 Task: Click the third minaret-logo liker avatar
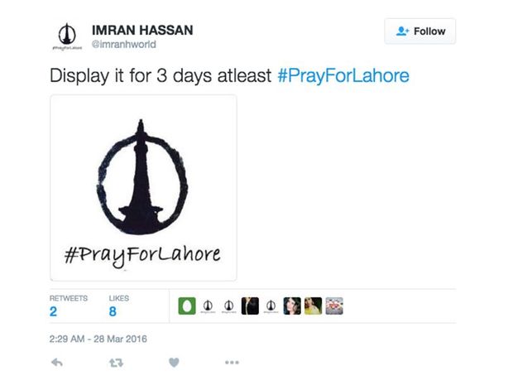(x=271, y=306)
